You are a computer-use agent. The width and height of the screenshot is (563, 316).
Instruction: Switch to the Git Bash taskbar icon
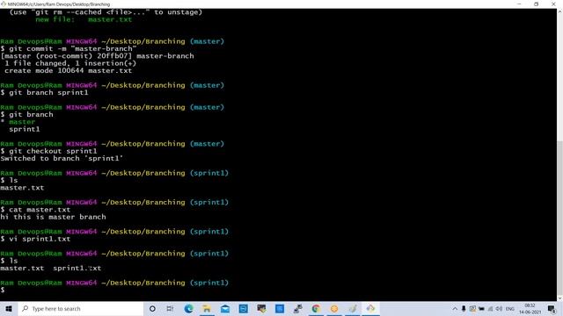pos(370,308)
